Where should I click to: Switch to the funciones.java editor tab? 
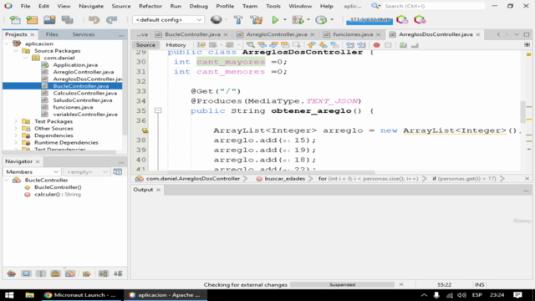353,34
